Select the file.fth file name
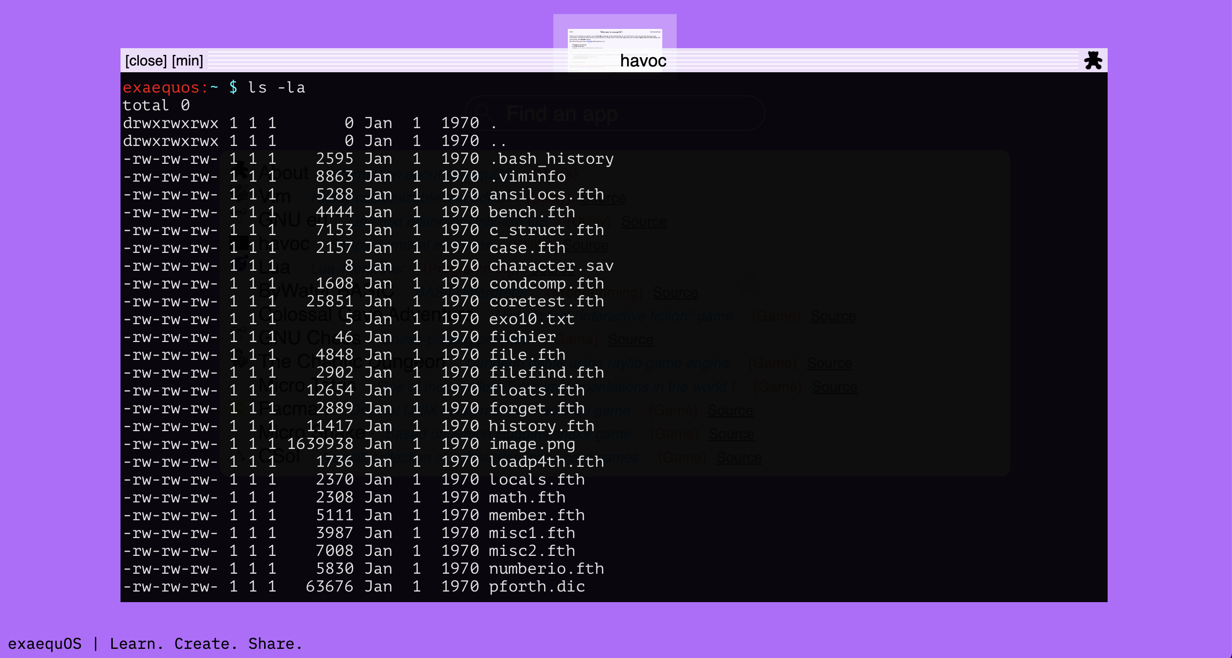1232x658 pixels. pyautogui.click(x=527, y=355)
